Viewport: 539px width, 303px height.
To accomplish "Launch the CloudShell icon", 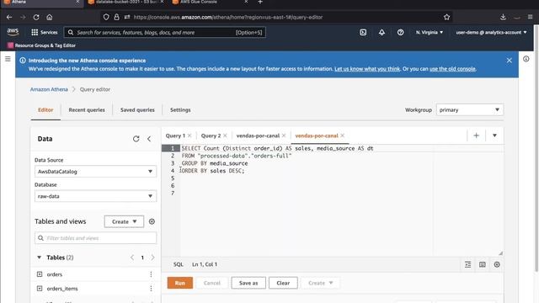I will coord(363,32).
